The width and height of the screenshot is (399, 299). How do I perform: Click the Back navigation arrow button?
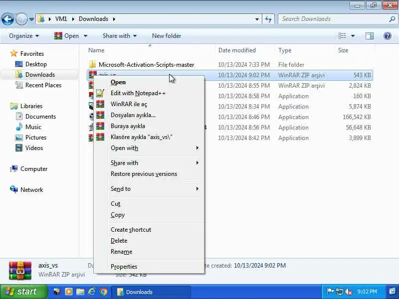coord(7,19)
